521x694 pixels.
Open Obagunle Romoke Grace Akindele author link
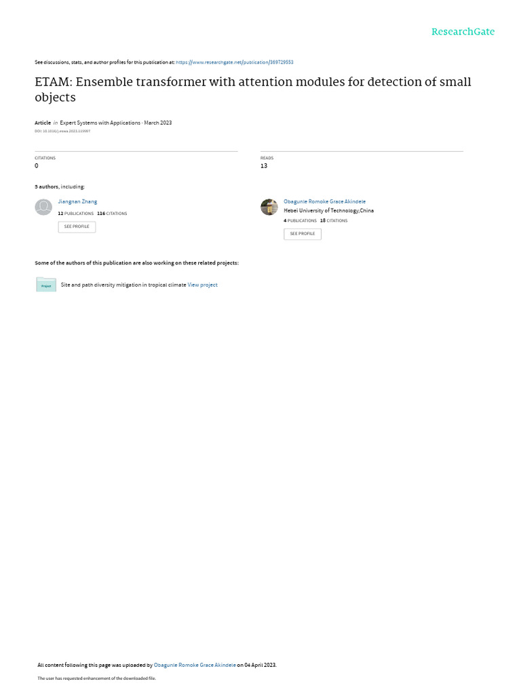(x=325, y=201)
